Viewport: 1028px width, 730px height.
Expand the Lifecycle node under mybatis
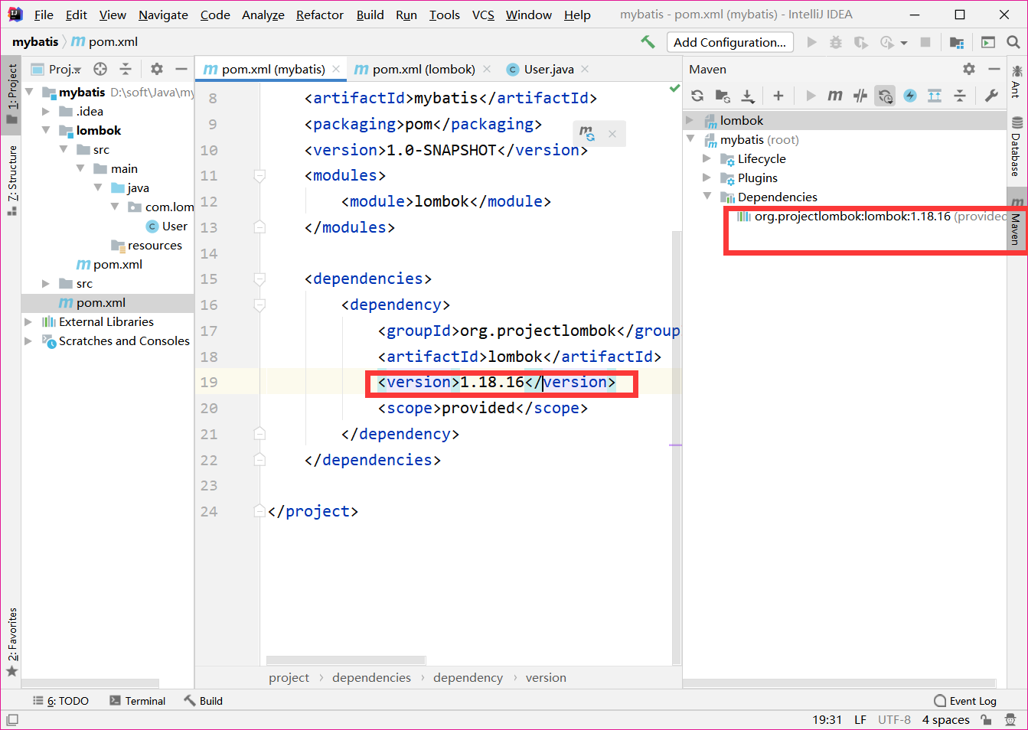pos(707,158)
